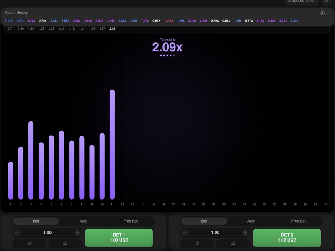View the 3.65x history round

point(88,20)
